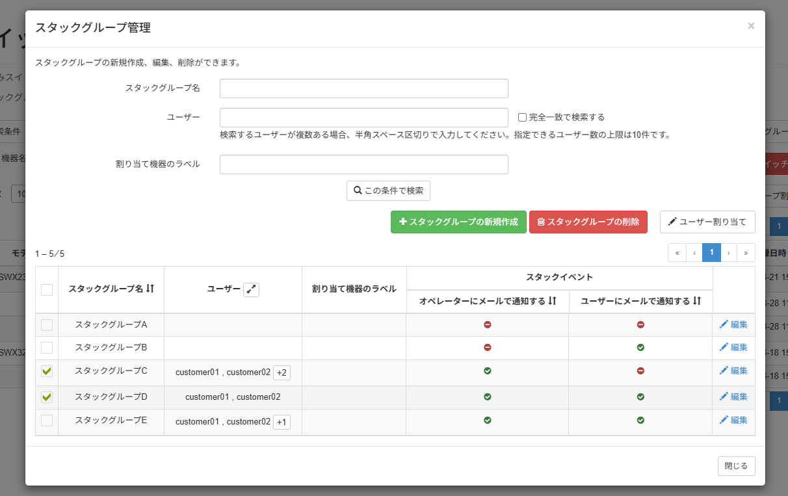Click the 閉じる button
788x496 pixels.
pos(736,465)
